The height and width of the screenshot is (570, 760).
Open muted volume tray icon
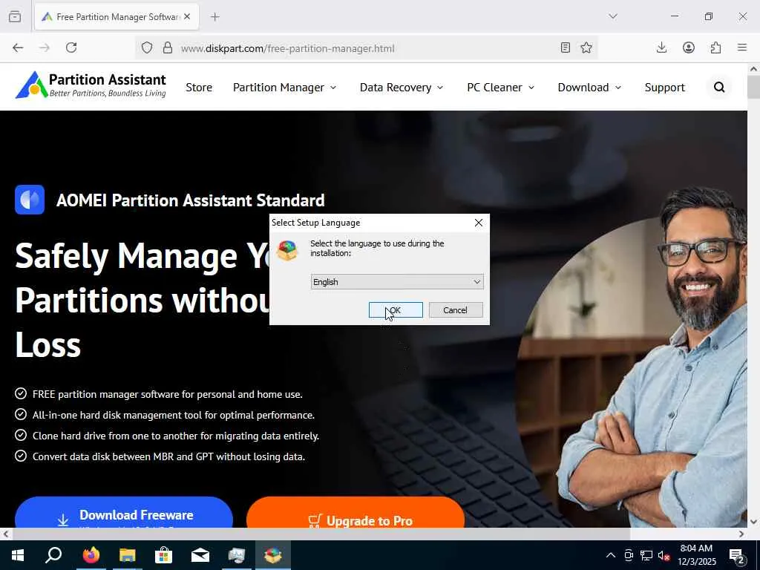664,555
